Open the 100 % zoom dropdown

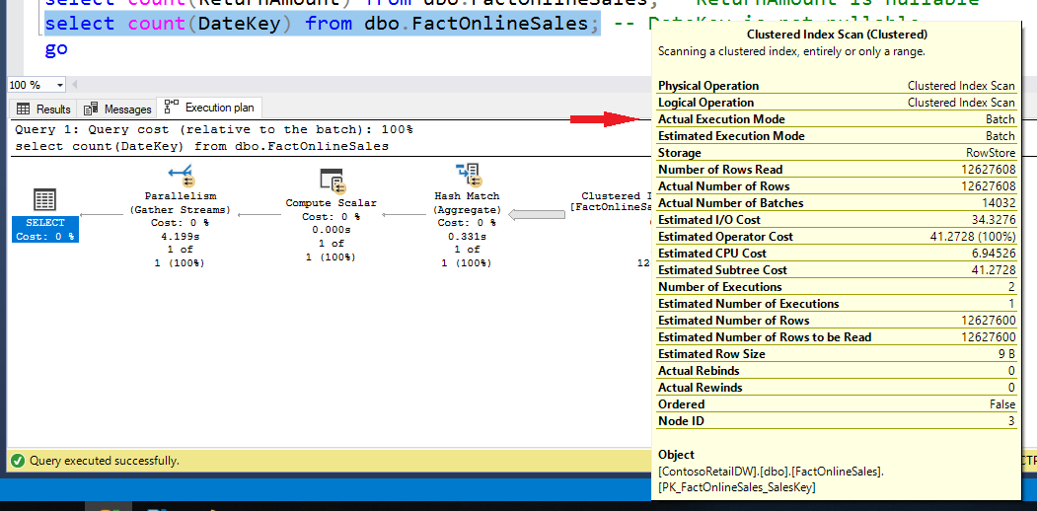[60, 85]
